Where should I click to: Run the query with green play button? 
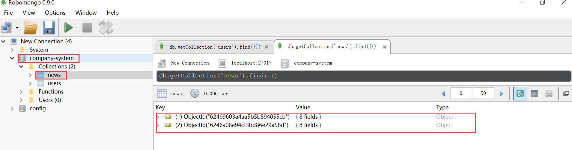point(69,28)
